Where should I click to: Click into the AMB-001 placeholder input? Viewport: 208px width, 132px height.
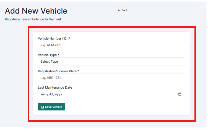[111, 45]
